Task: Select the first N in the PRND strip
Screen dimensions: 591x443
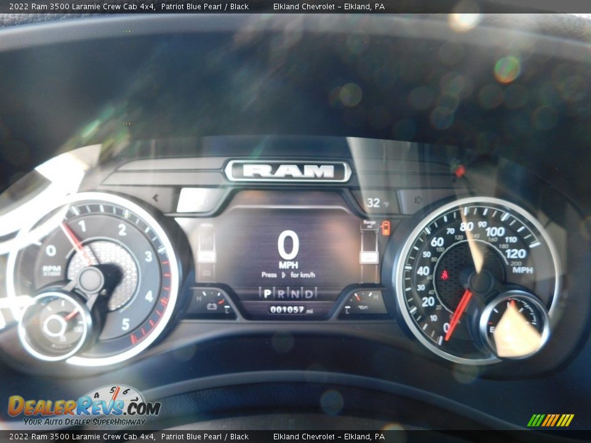Action: [x=295, y=293]
